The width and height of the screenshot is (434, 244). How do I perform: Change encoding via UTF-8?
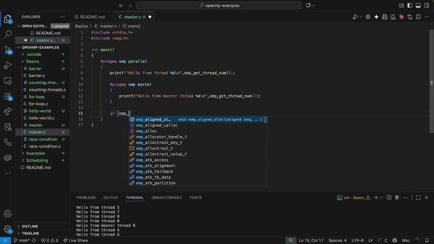[357, 241]
